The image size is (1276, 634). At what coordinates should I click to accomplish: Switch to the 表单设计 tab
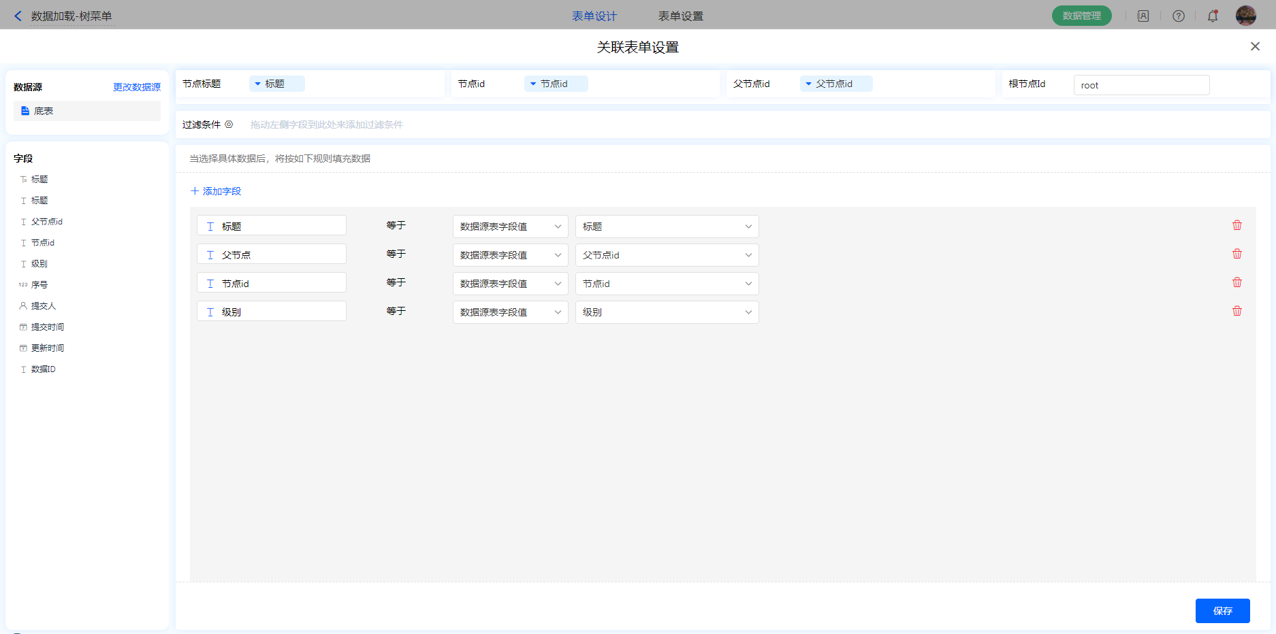pyautogui.click(x=594, y=16)
